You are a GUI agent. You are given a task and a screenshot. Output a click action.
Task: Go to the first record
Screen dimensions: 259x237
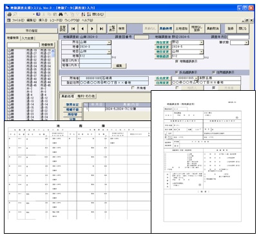(x=73, y=28)
